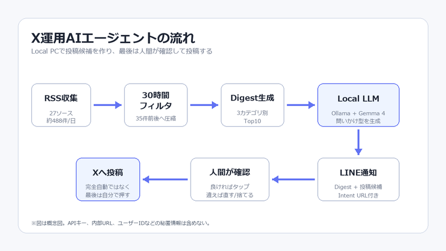Screen dimensions: 446x251
Task: Select the RSS収集 heading
Action: pos(61,98)
